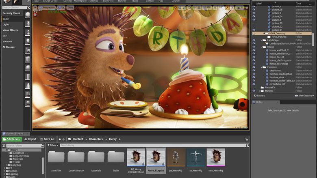Toggle visibility eye for furniture_desk
317x178 pixels.
pos(254,77)
